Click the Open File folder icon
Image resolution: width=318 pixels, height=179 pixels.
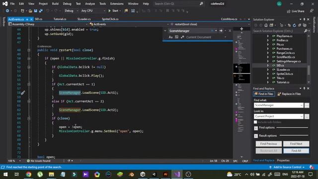tap(30, 11)
